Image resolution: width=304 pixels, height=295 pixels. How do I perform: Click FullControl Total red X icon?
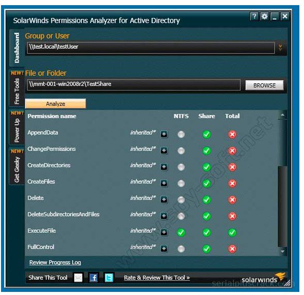click(233, 249)
